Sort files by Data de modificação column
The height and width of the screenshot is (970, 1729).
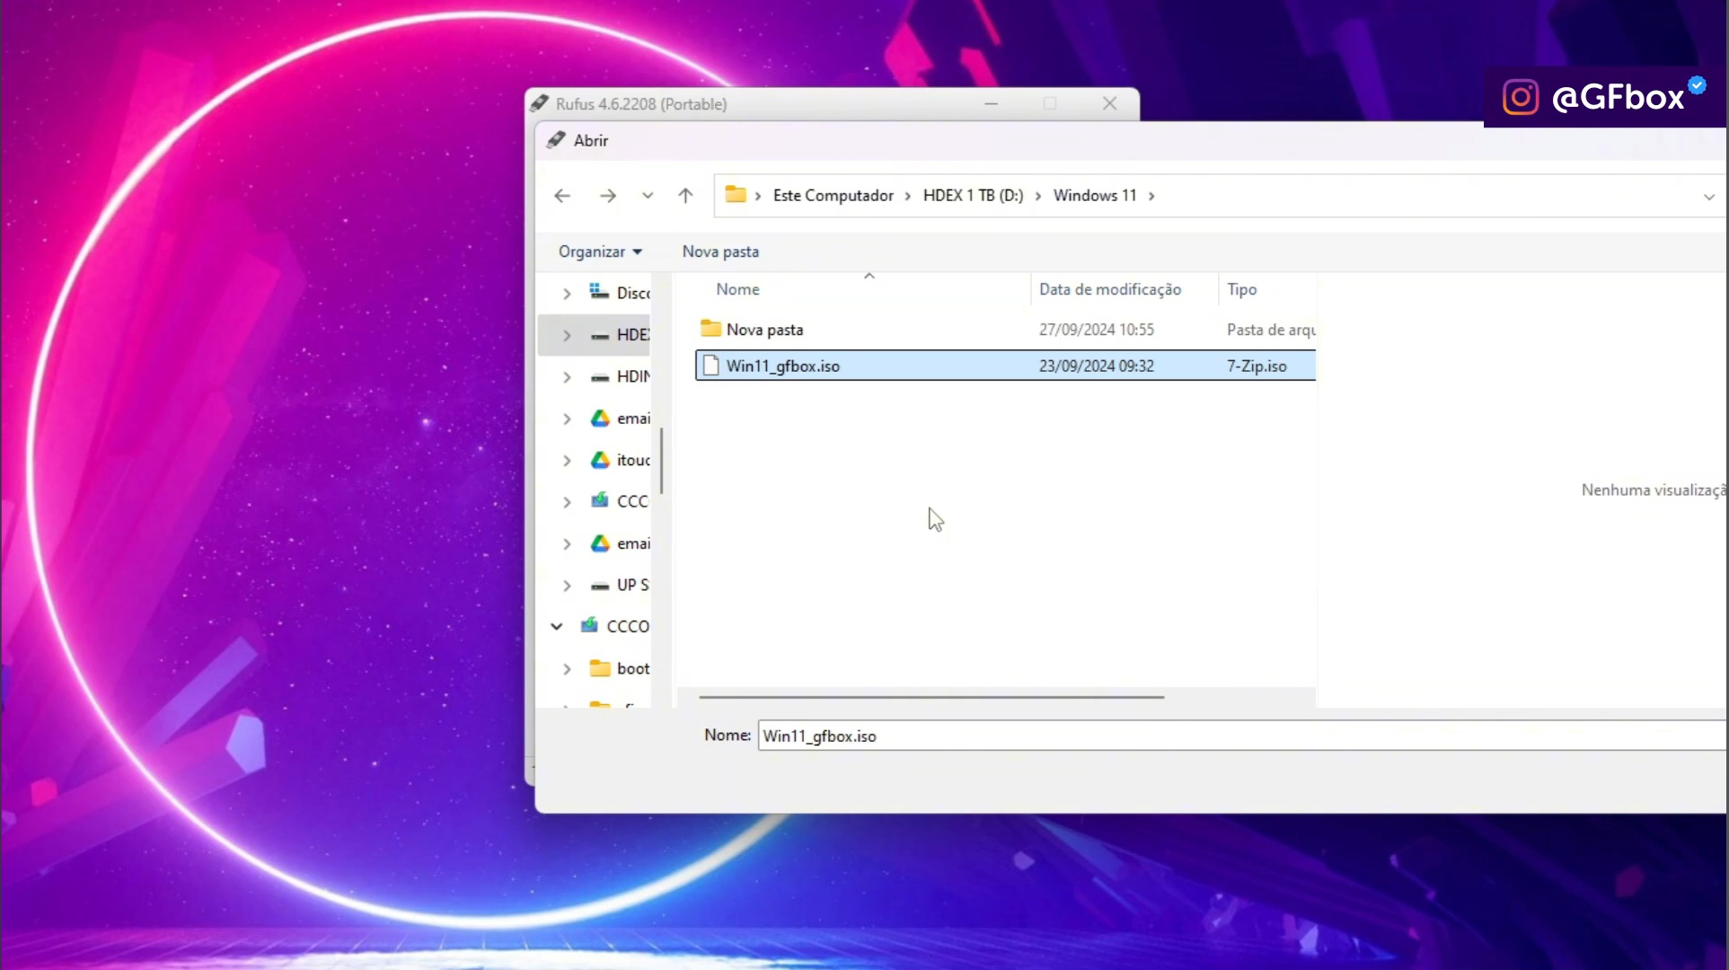pos(1109,288)
